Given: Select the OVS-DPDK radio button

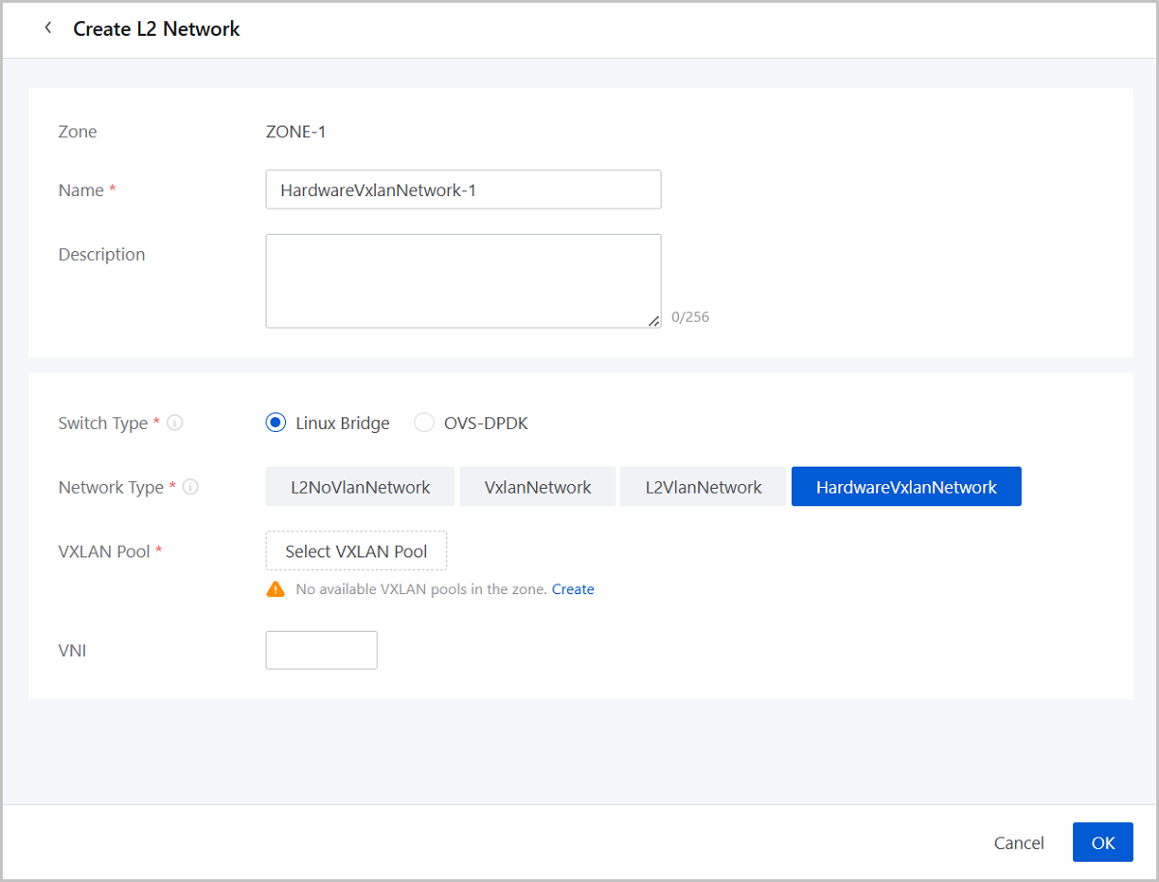Looking at the screenshot, I should point(424,423).
